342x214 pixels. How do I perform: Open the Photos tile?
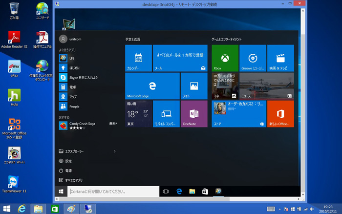[194, 86]
